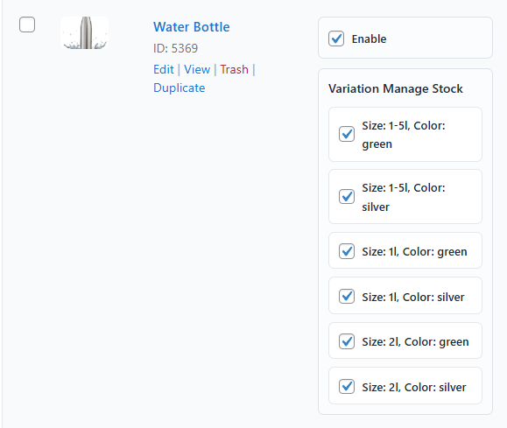Click the Variation Manage Stock heading
Screen dimensions: 507x428
pos(396,88)
